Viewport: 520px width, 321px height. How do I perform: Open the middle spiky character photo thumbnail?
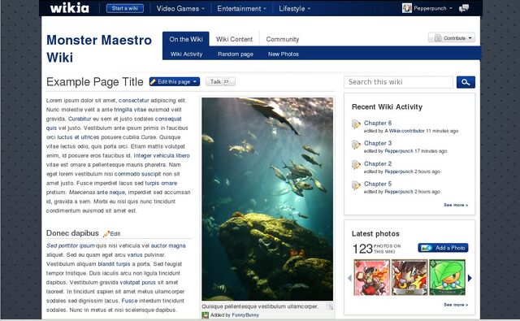[409, 278]
